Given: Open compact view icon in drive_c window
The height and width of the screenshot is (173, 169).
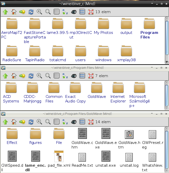Looking at the screenshot, I should point(82,12).
